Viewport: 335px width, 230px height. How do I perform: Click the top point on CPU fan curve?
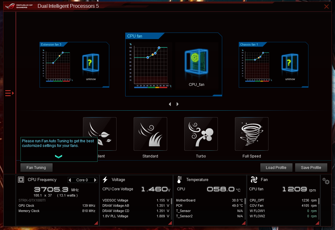(x=159, y=48)
